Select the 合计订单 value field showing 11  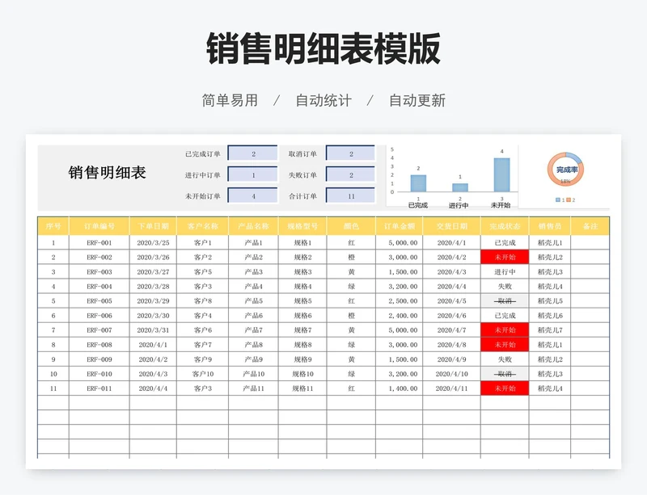coord(351,195)
